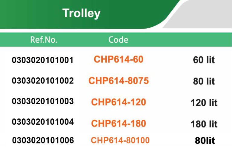Open product code CHP614-120
Image resolution: width=232 pixels, height=157 pixels.
click(x=118, y=102)
